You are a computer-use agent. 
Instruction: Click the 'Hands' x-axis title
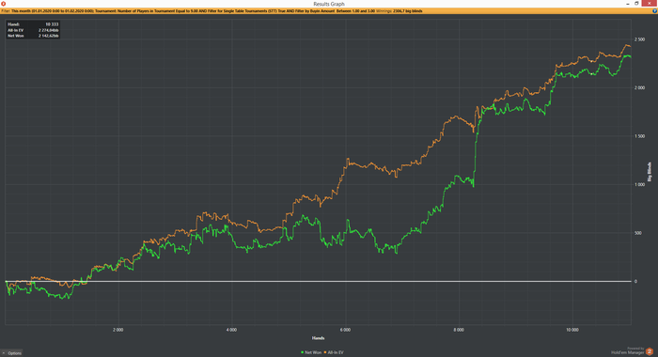(318, 338)
